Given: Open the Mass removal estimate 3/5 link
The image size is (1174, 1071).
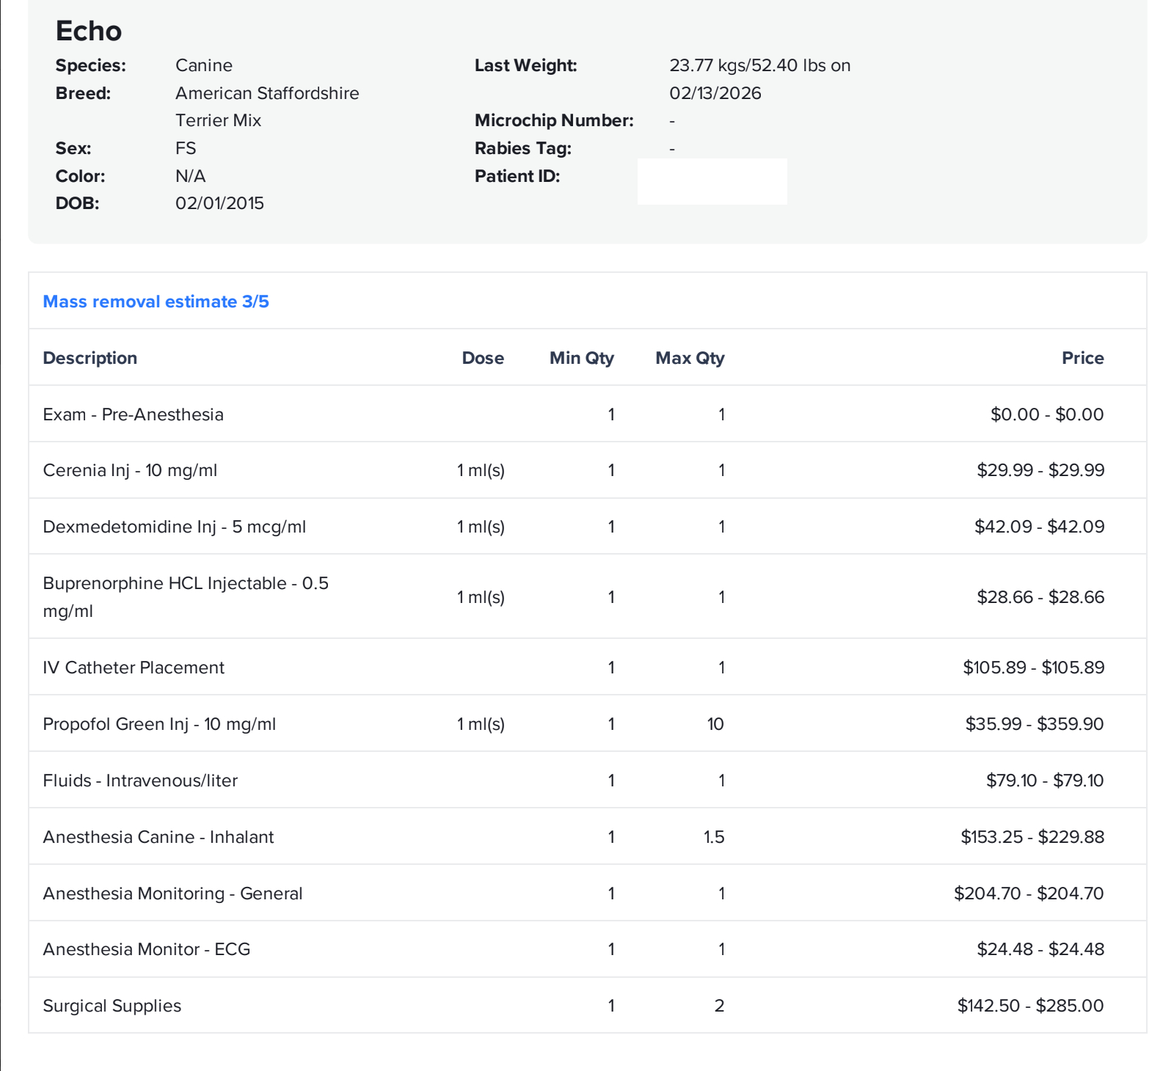Looking at the screenshot, I should (156, 301).
